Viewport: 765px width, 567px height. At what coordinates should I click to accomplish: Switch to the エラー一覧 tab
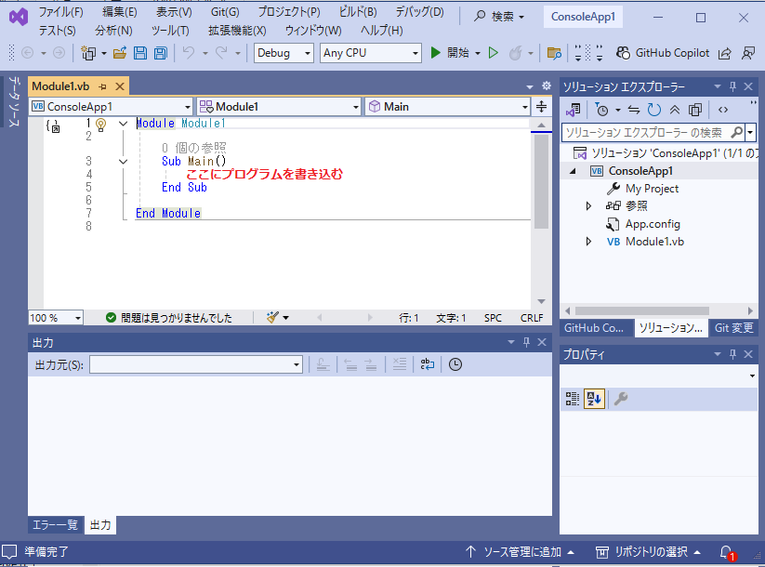(x=55, y=525)
